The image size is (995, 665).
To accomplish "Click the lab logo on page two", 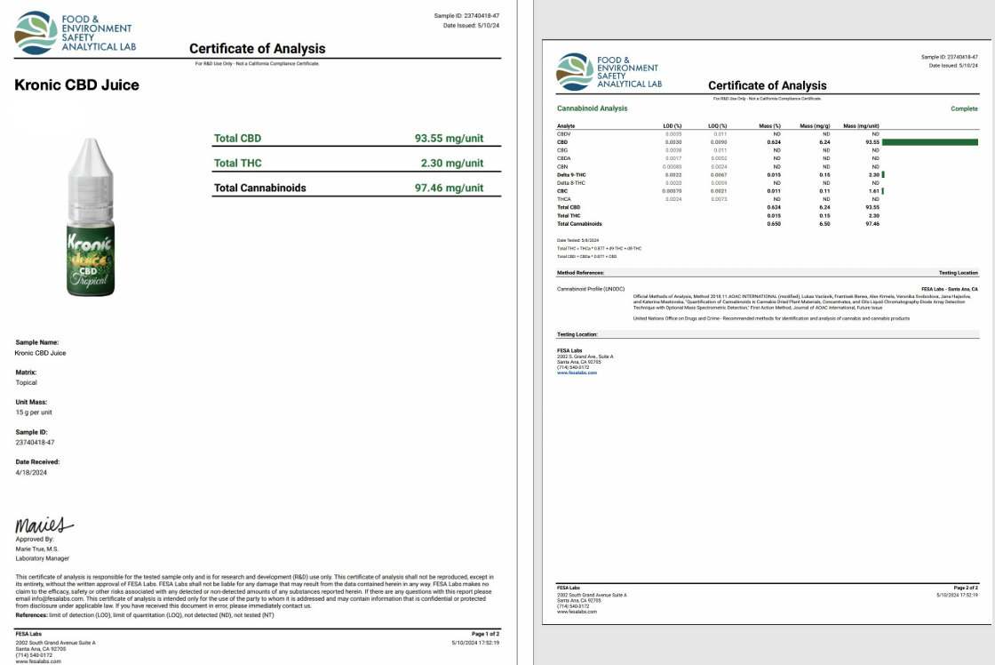I will coord(609,72).
